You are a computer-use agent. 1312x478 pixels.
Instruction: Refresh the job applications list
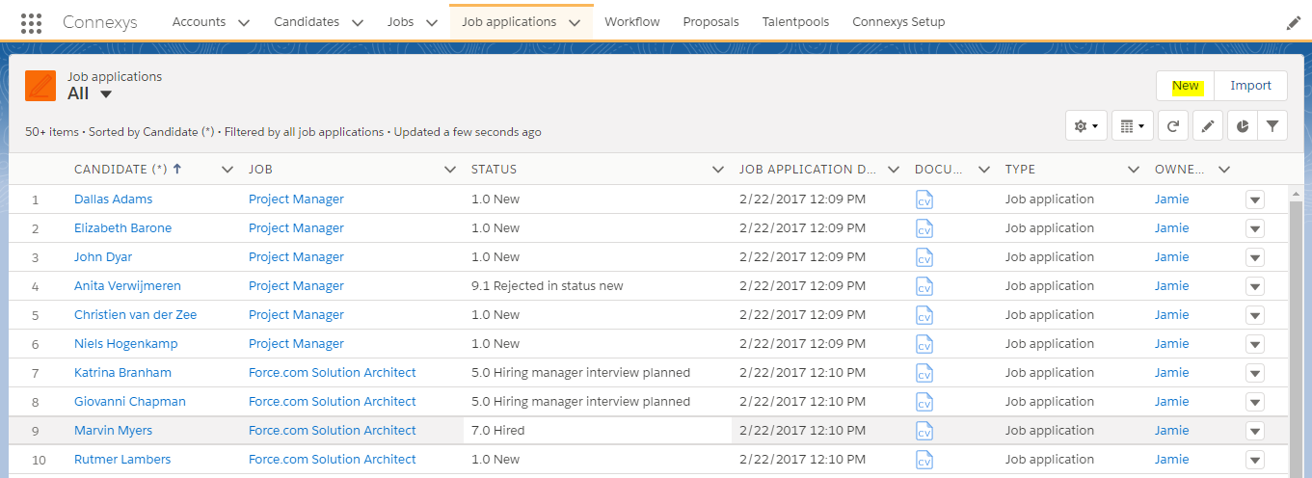(x=1172, y=125)
